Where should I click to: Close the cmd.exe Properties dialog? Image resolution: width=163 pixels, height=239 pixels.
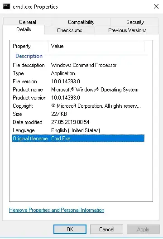(x=156, y=6)
